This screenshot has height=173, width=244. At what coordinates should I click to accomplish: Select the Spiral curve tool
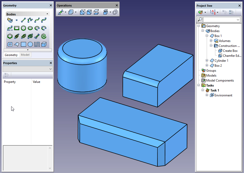(x=44, y=36)
